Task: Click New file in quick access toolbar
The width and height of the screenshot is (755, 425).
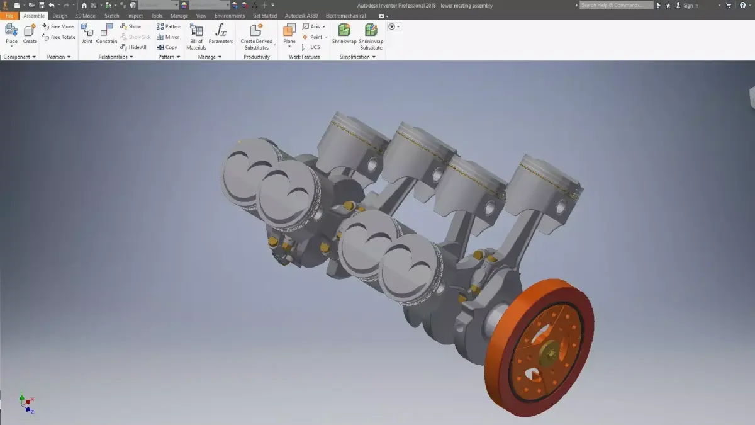Action: click(18, 5)
